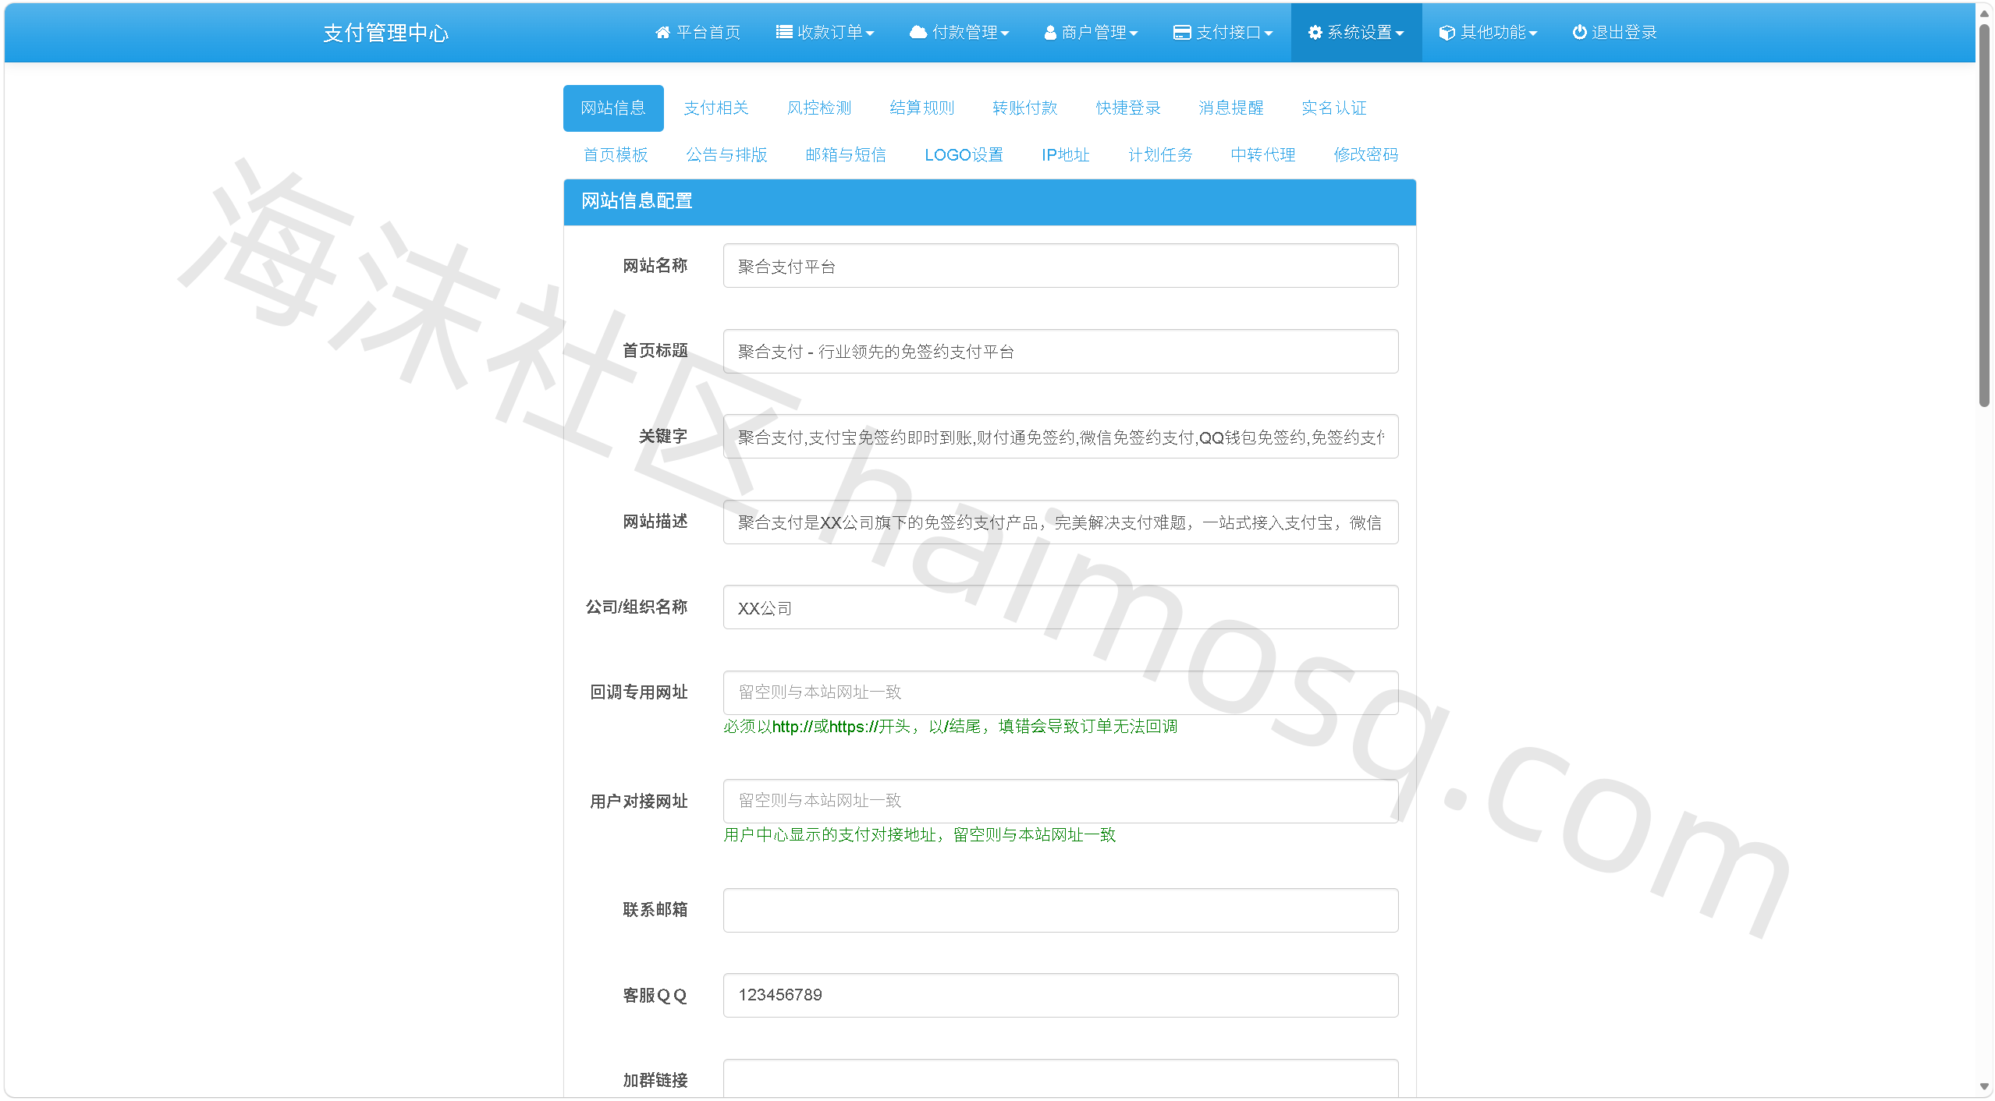Open the 中转代理 tab

[x=1263, y=154]
